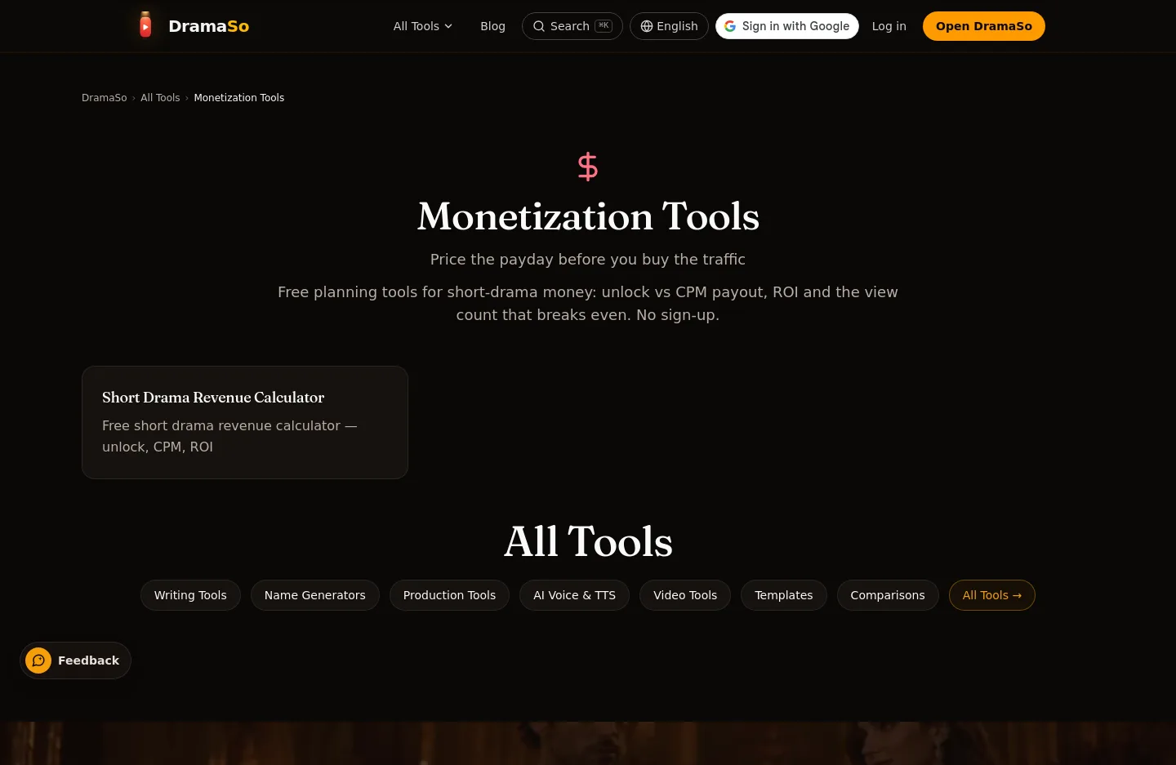Screen dimensions: 1176x765
Task: Select the Comparisons category pill
Action: tap(888, 595)
